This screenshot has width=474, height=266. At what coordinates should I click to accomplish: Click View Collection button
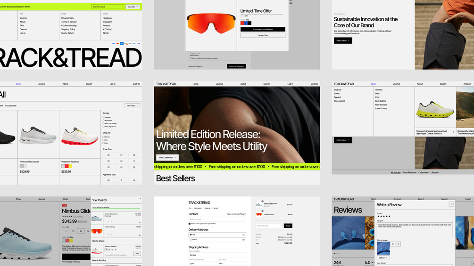(167, 157)
